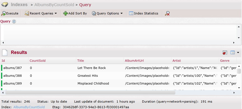
Task: Click Add Sort By button
Action: click(x=75, y=13)
